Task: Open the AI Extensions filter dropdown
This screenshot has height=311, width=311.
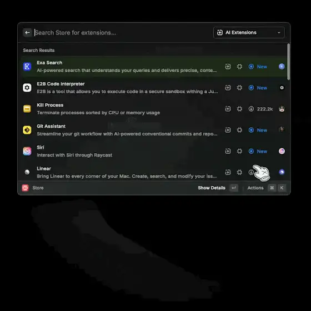Action: click(249, 33)
